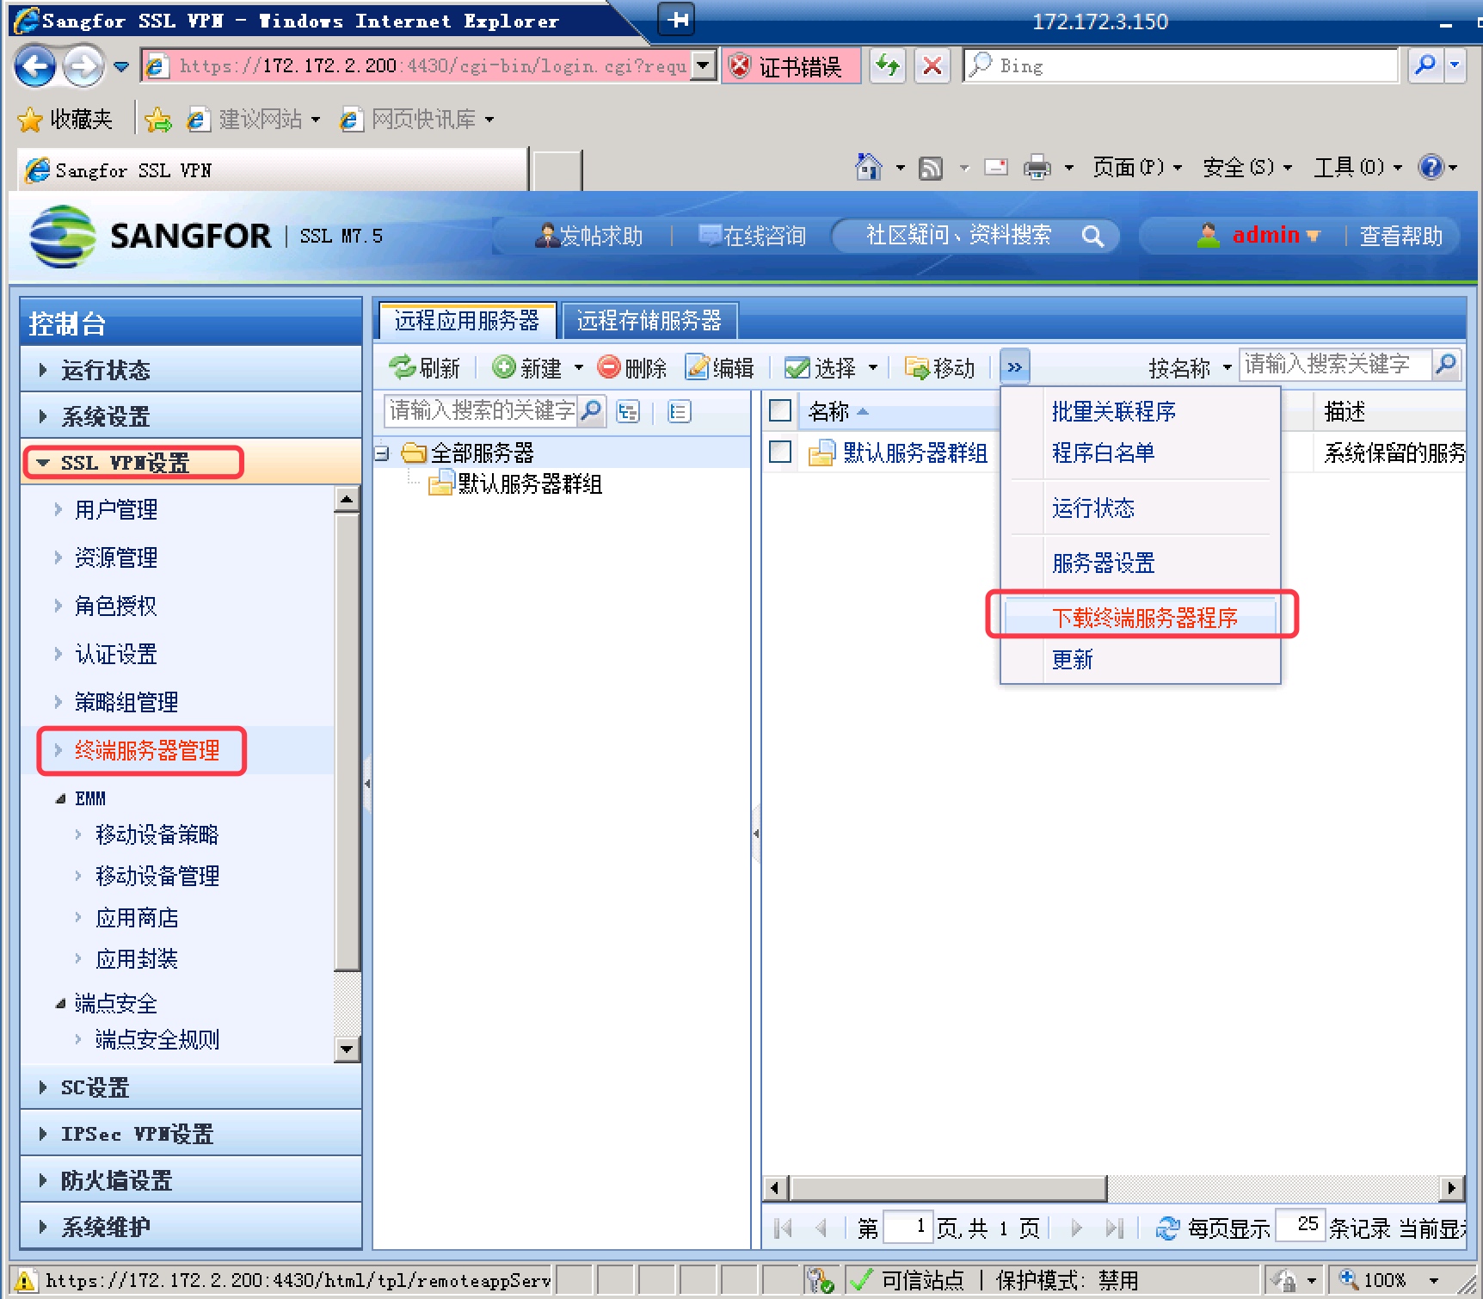Add to favorites bar star icon

(x=157, y=119)
